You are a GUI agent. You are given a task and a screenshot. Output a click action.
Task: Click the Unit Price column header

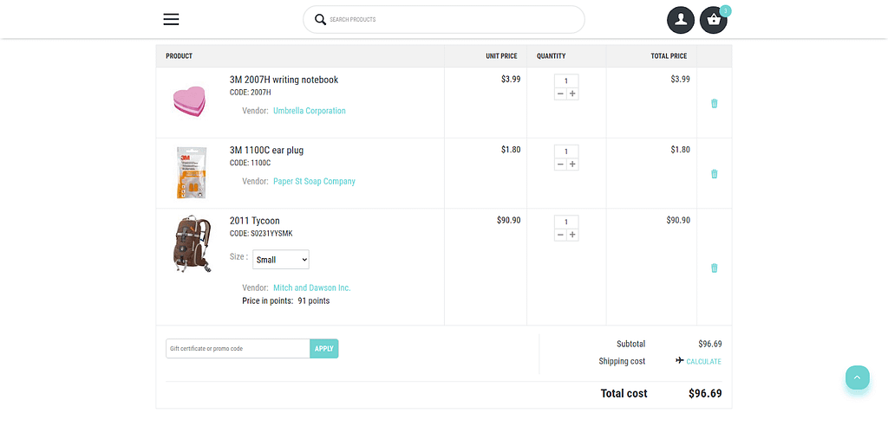pyautogui.click(x=501, y=56)
